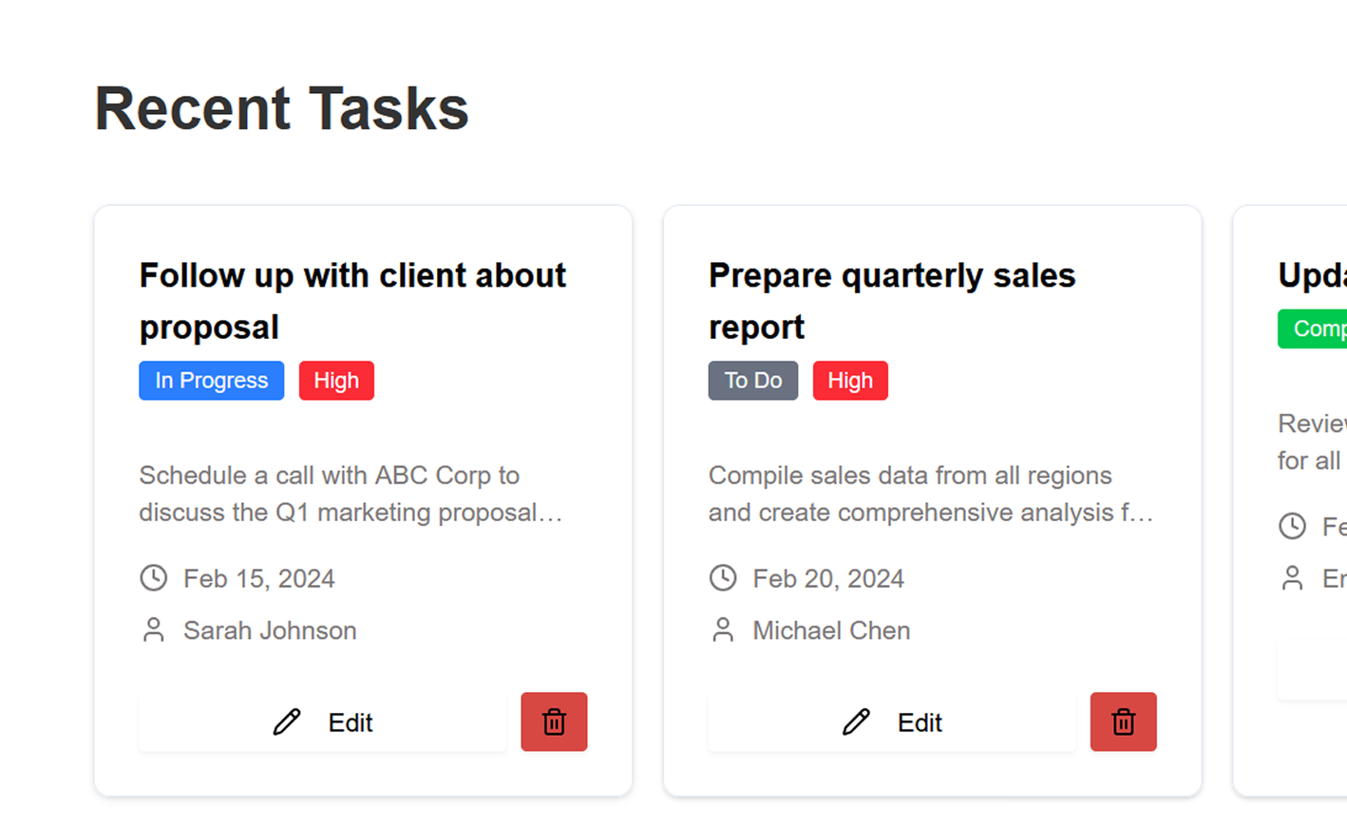1347x824 pixels.
Task: Click the clock icon beside Feb 20, 2024
Action: point(722,576)
